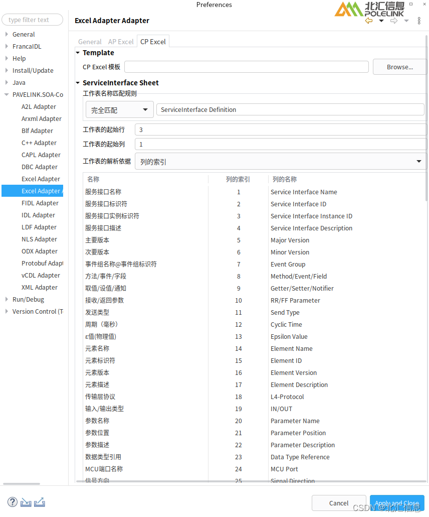Open the 完全匹配 match rule dropdown
This screenshot has width=429, height=517.
pos(119,110)
